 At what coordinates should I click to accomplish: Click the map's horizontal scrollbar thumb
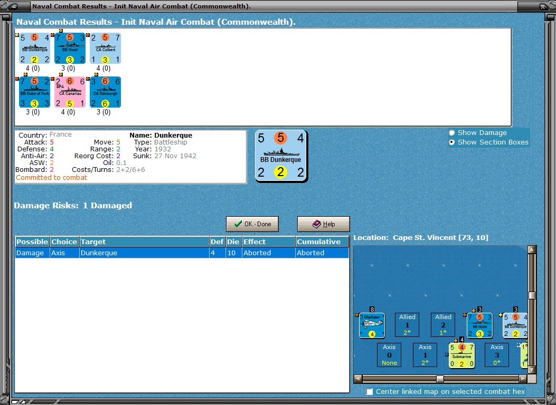coord(440,379)
